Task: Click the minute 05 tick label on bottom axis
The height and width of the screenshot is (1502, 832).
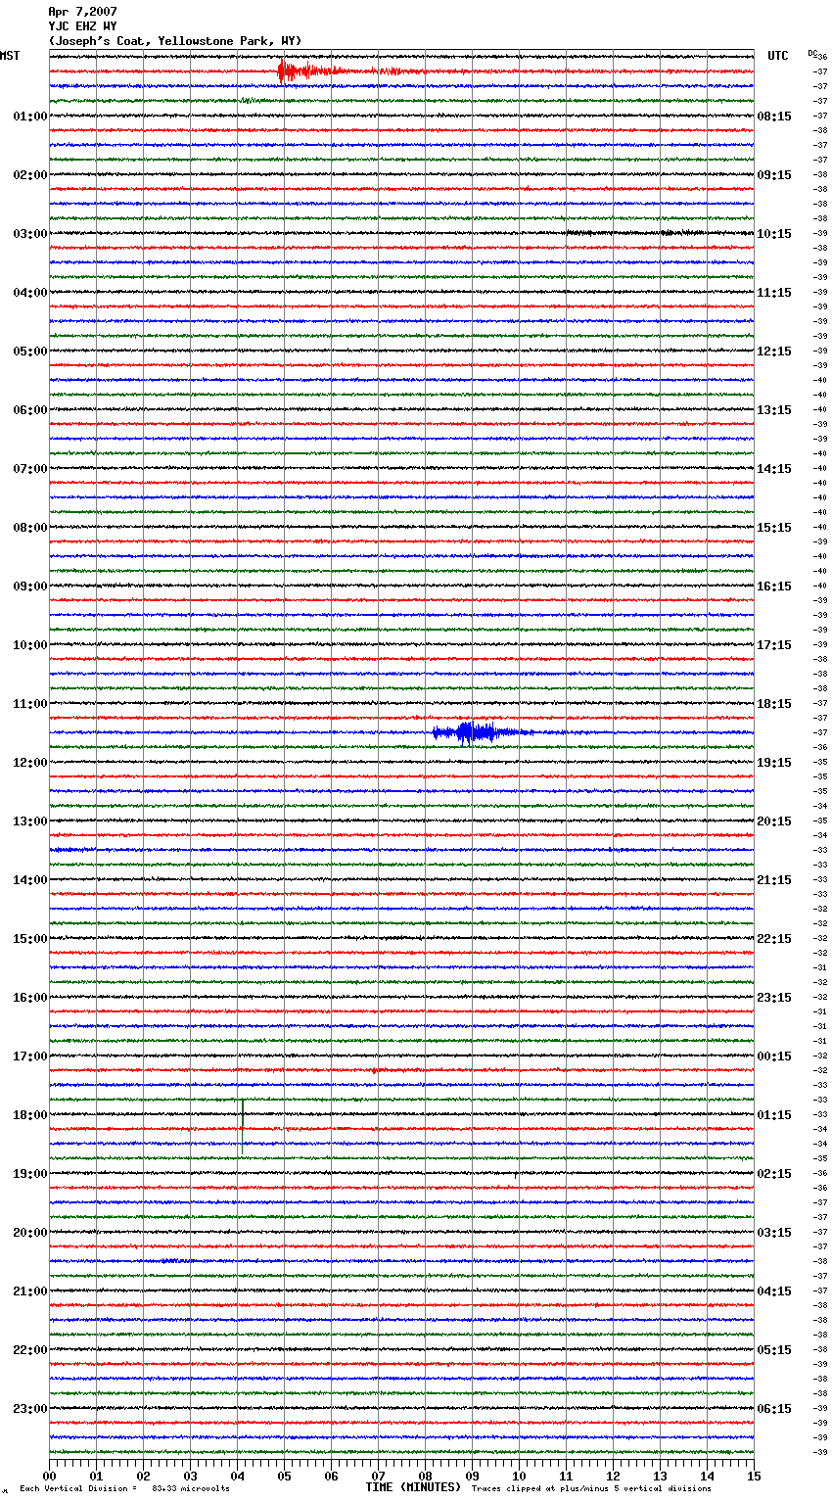Action: 284,1476
